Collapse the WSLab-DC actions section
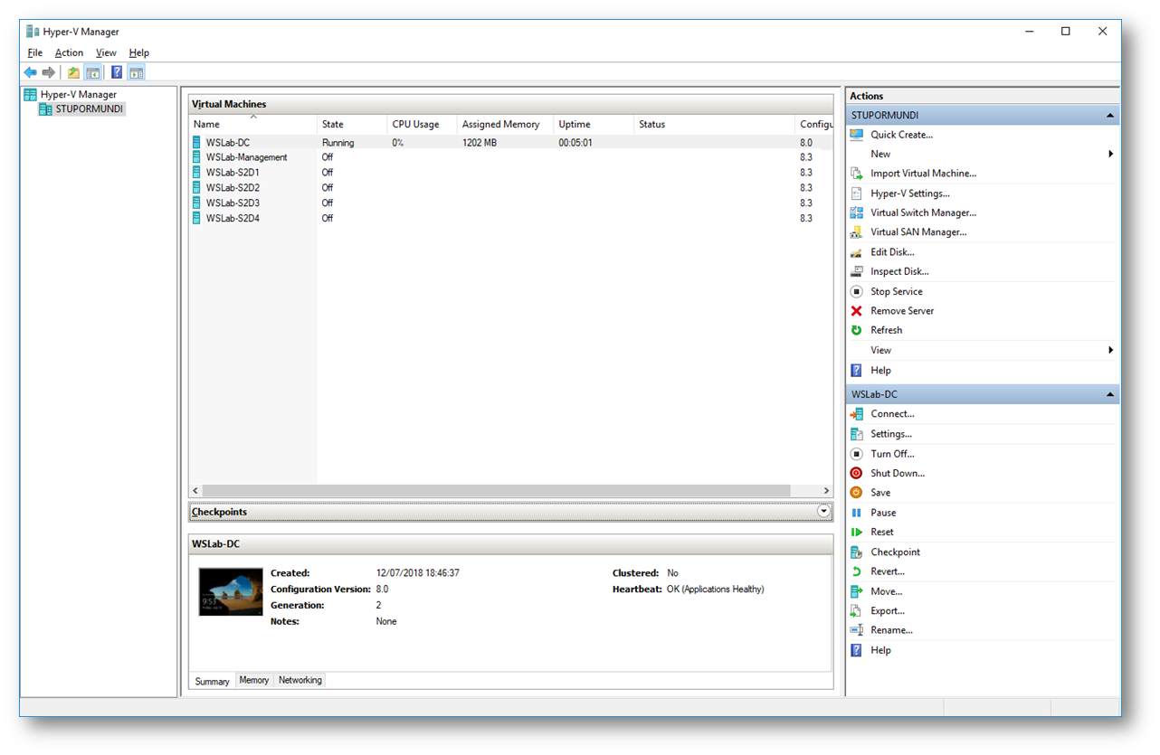The width and height of the screenshot is (1160, 755). coord(1109,395)
